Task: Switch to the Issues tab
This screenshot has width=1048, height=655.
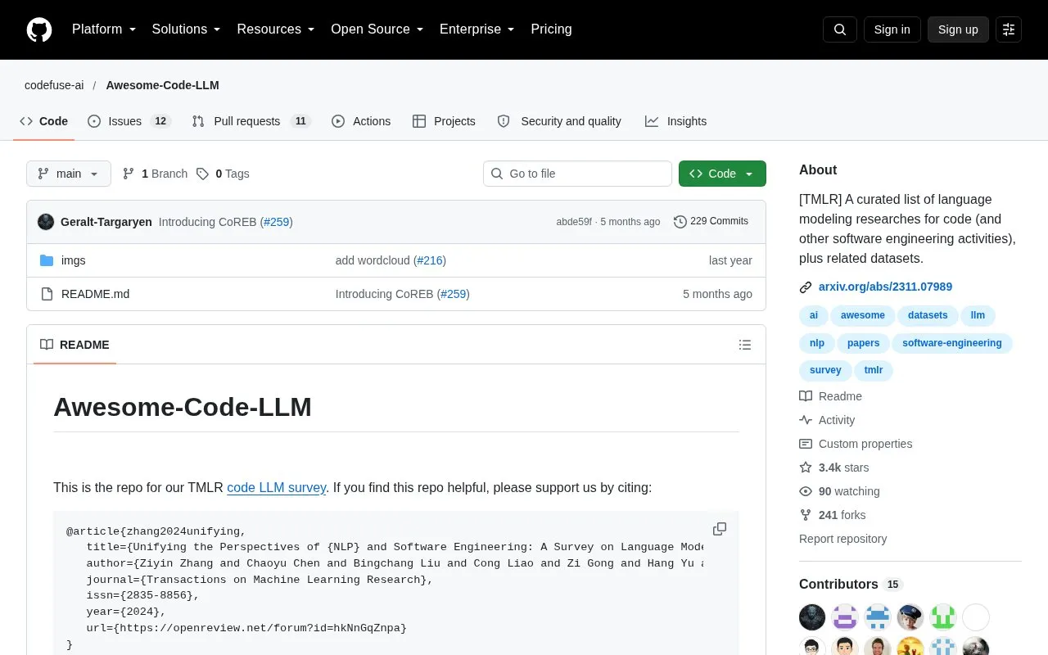Action: point(129,121)
